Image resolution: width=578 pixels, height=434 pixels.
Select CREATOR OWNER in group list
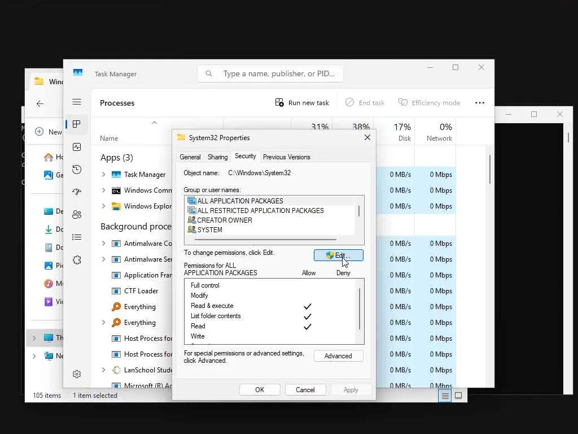coord(270,220)
